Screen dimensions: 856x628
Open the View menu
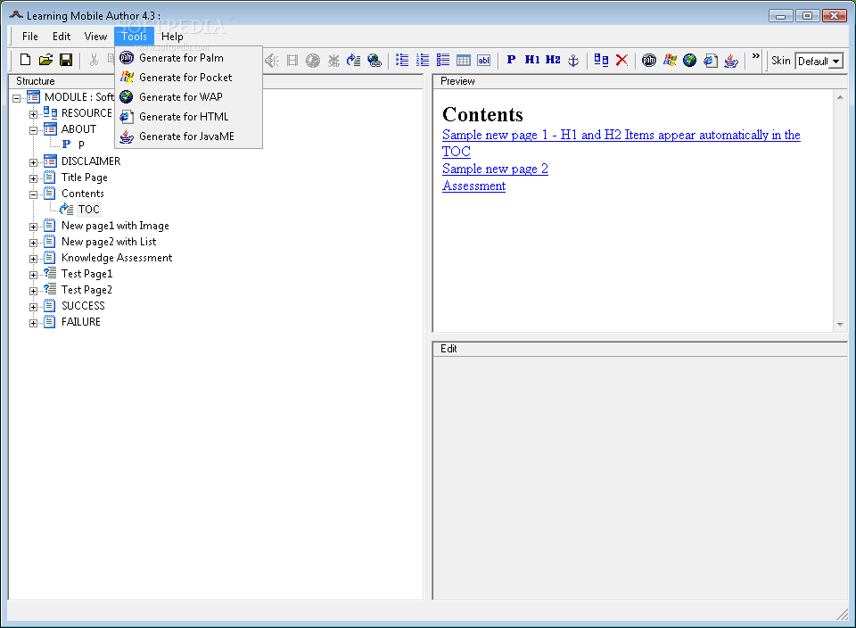(95, 37)
